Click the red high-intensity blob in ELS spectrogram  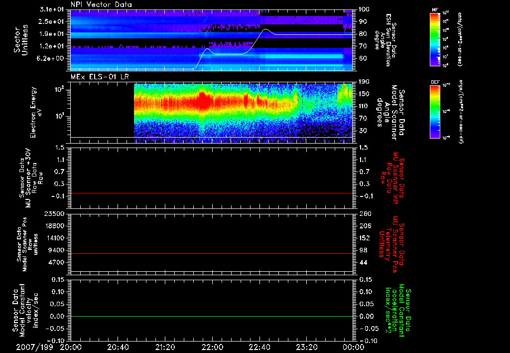click(x=203, y=101)
